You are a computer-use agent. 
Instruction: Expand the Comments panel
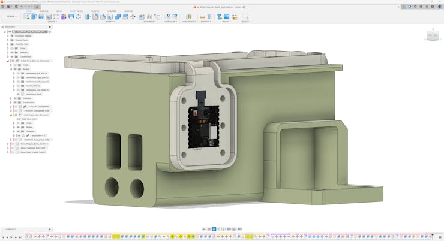(50, 229)
